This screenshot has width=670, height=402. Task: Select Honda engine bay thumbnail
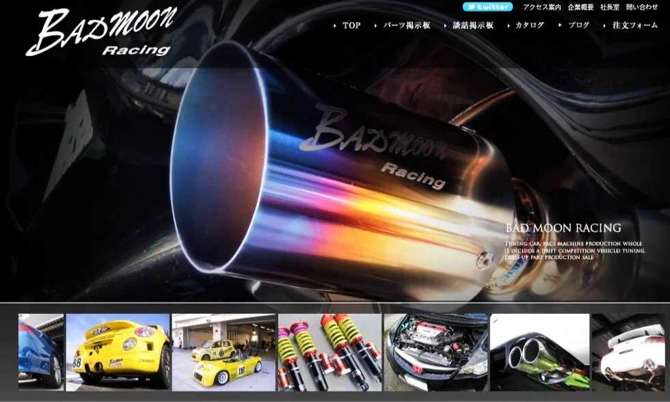(x=436, y=353)
